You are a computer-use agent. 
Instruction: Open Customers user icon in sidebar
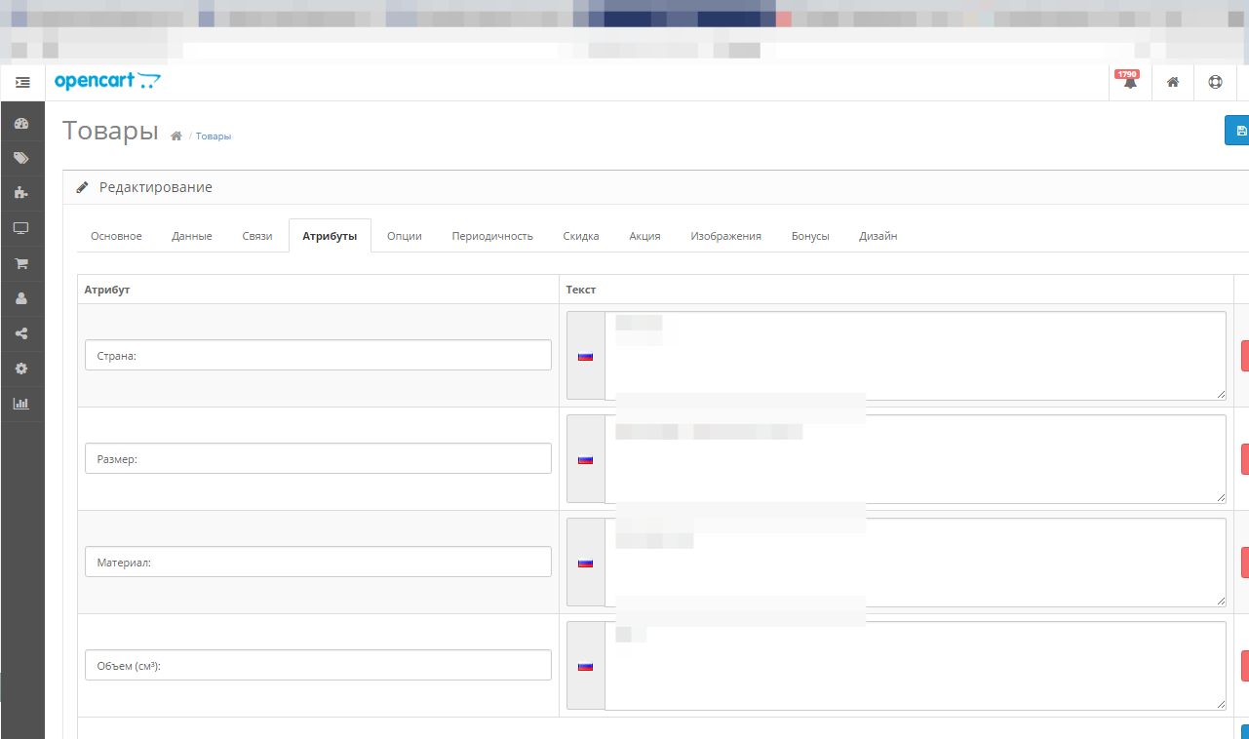(21, 298)
